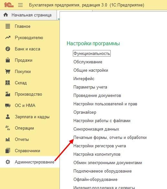Open the Синхронизация данных link
The image size is (167, 189).
[96, 129]
